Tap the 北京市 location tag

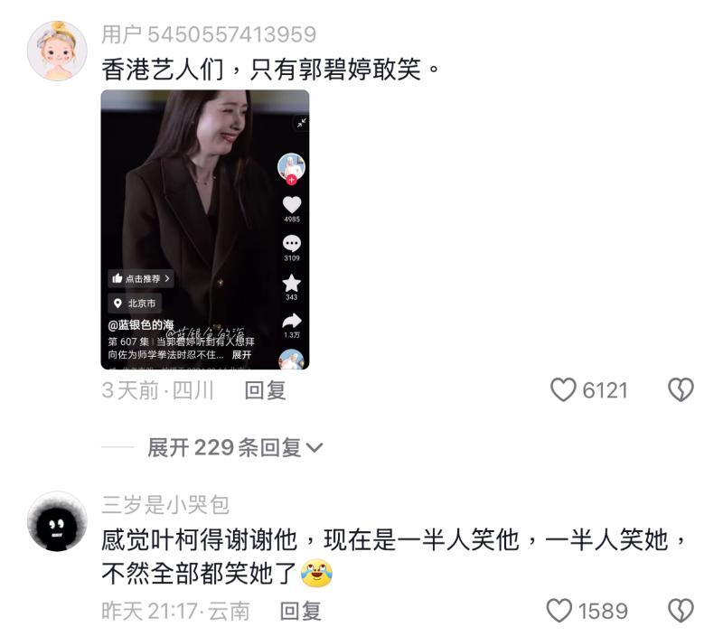click(x=135, y=304)
